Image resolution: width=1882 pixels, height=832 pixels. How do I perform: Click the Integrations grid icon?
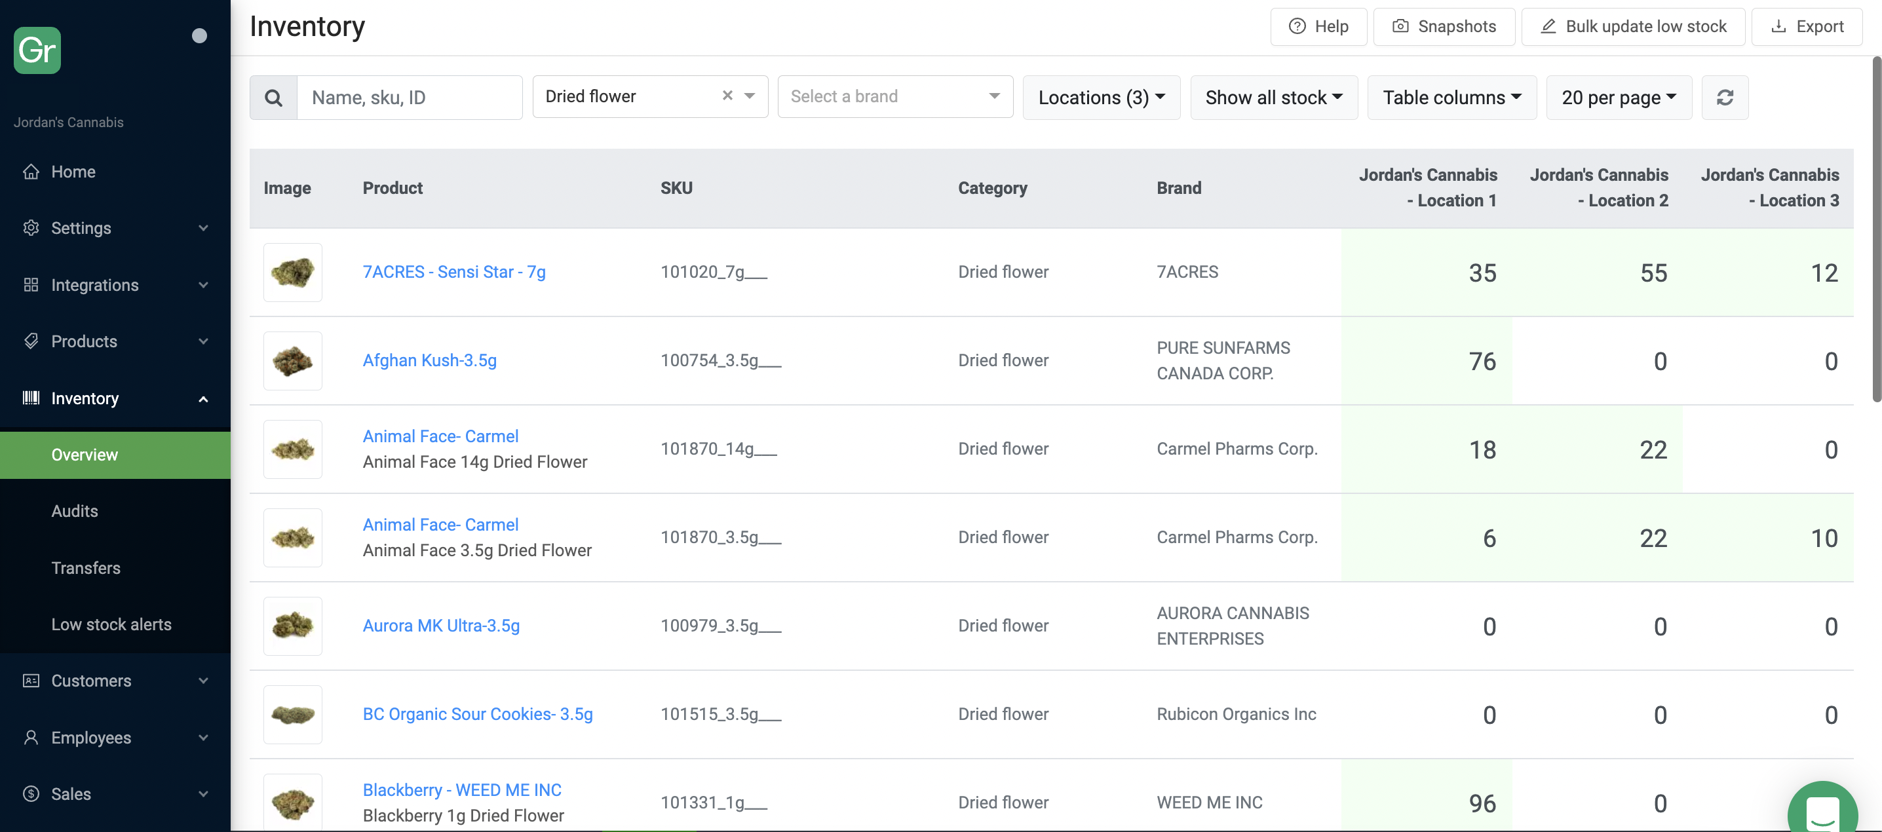[31, 285]
